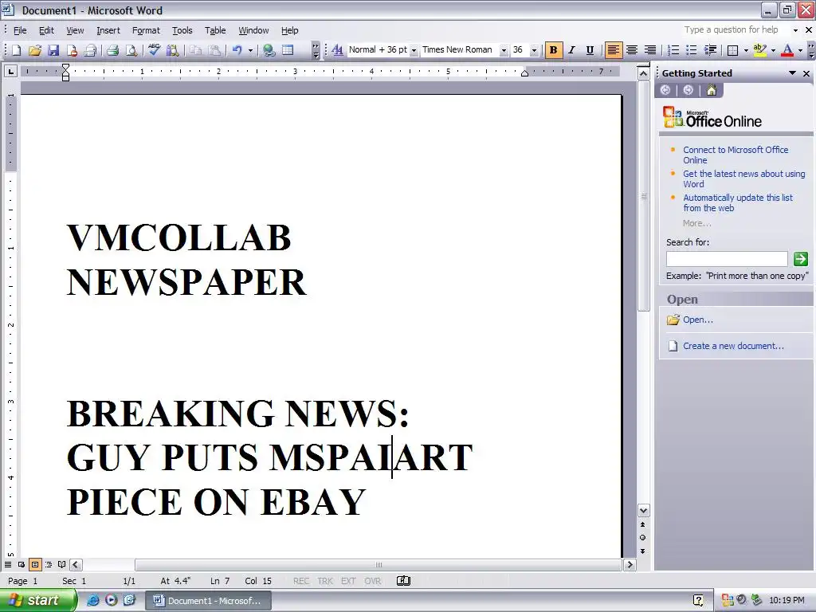Open highlight color dropdown arrow
The width and height of the screenshot is (816, 612).
[773, 50]
